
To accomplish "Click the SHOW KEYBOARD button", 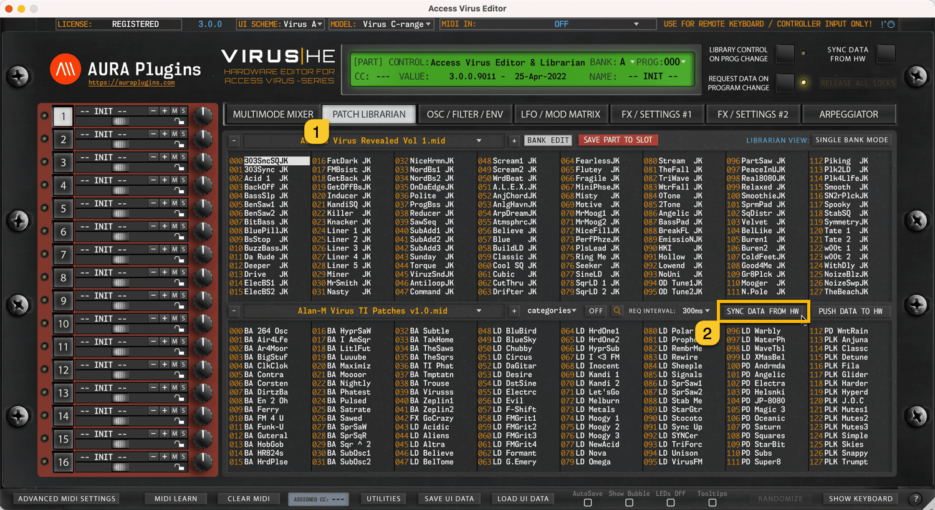I will 860,499.
